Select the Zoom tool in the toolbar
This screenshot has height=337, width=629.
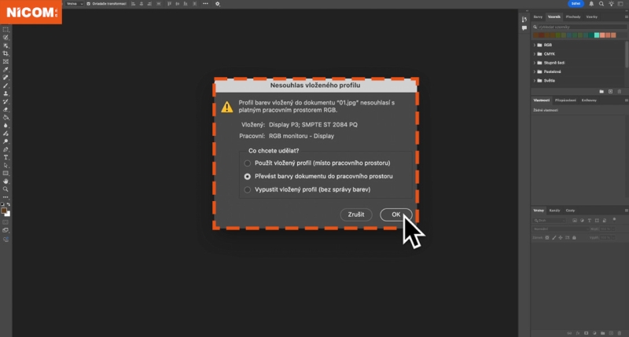(6, 189)
